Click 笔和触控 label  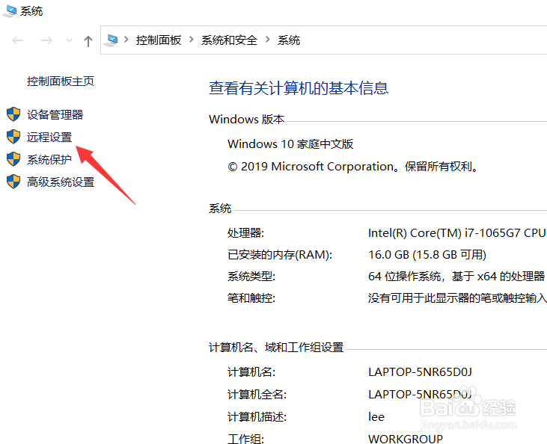(x=251, y=298)
